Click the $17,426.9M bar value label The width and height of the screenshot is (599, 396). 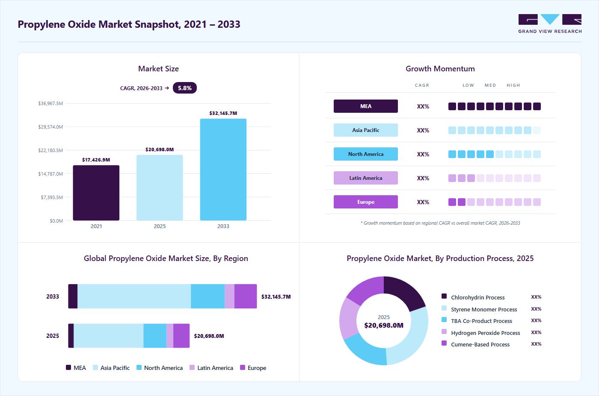point(96,160)
